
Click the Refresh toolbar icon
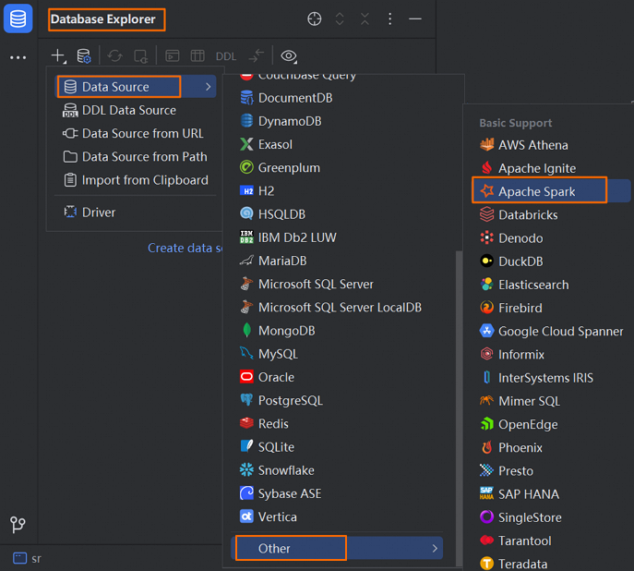pyautogui.click(x=114, y=55)
